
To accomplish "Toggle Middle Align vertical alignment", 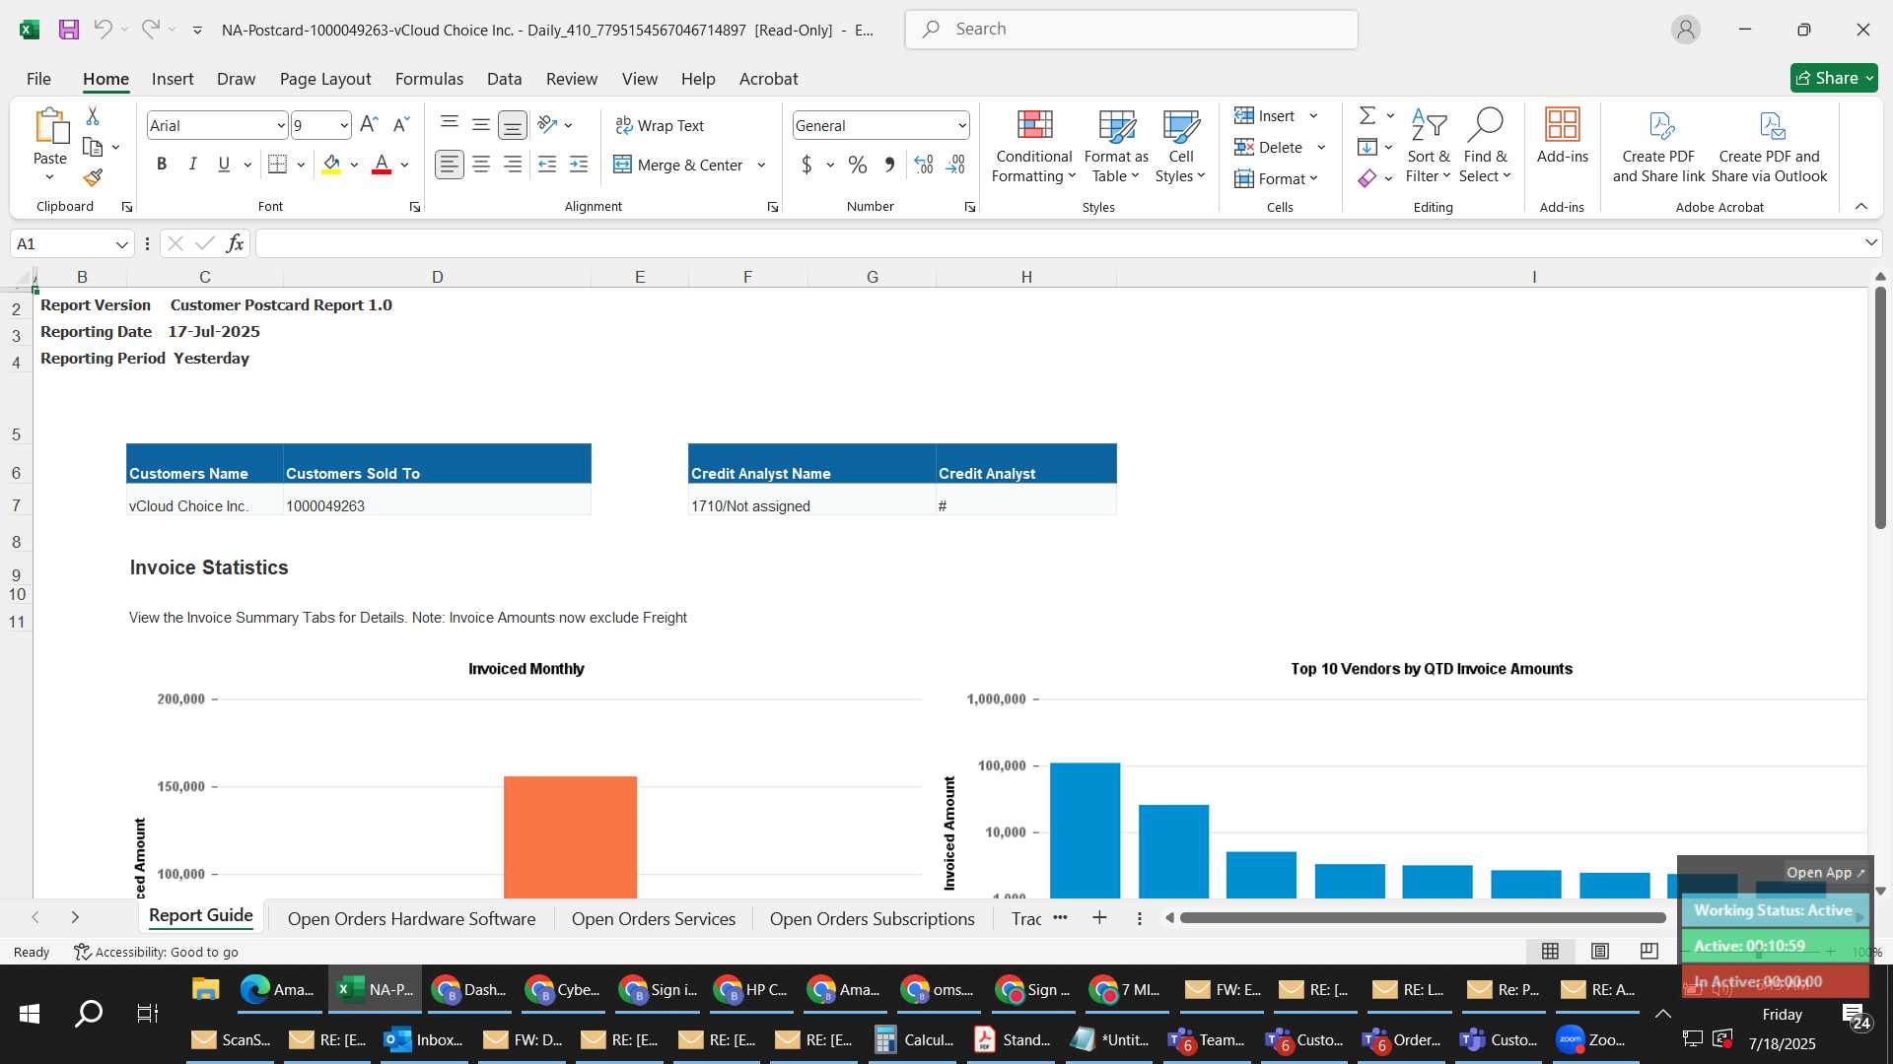I will point(481,125).
